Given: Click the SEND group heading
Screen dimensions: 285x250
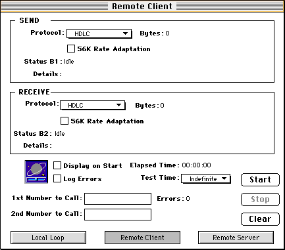Looking at the screenshot, I should tap(29, 20).
